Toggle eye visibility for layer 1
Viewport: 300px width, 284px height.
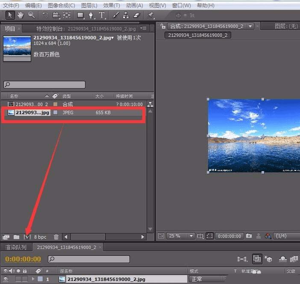point(6,279)
